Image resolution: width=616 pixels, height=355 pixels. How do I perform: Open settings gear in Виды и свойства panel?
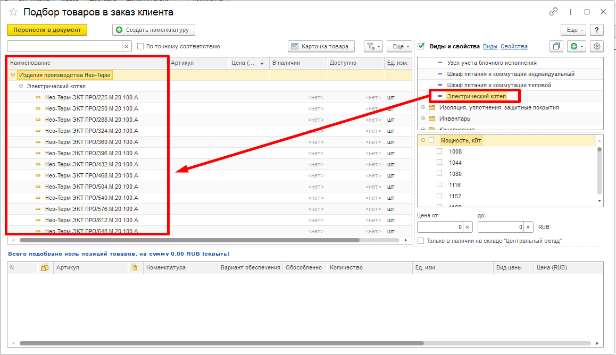point(597,46)
